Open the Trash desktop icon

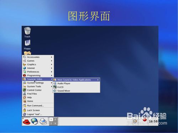27,32
